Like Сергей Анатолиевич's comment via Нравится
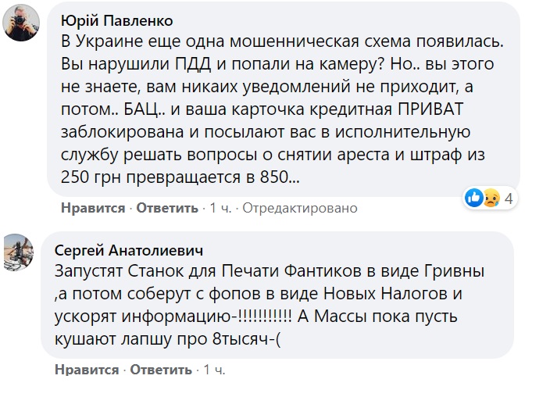This screenshot has width=557, height=397. point(87,370)
